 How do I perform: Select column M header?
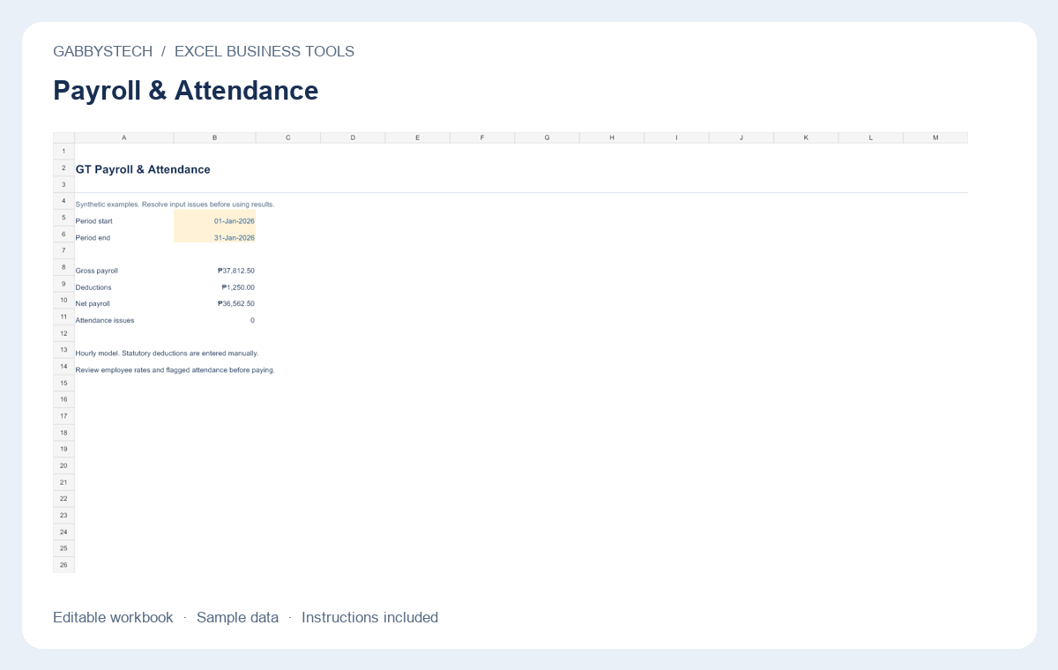[x=935, y=138]
